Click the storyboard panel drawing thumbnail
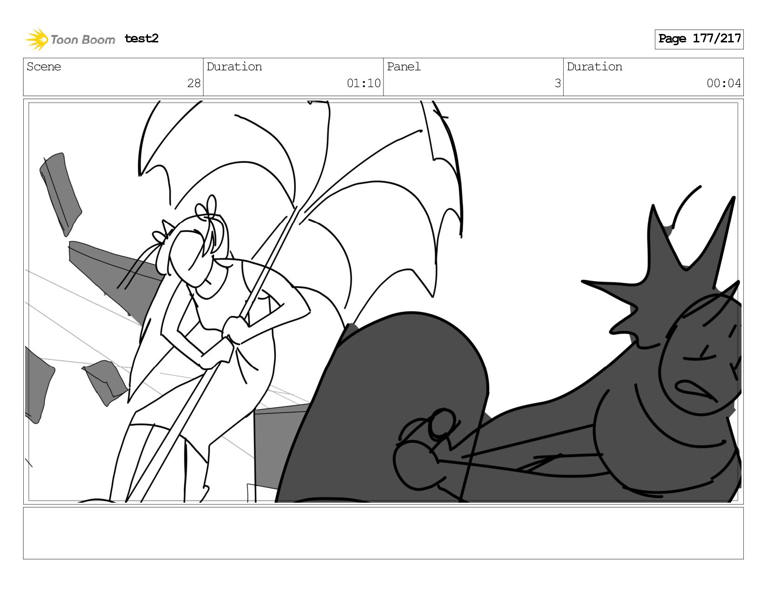Viewport: 768px width, 594px height. tap(384, 301)
